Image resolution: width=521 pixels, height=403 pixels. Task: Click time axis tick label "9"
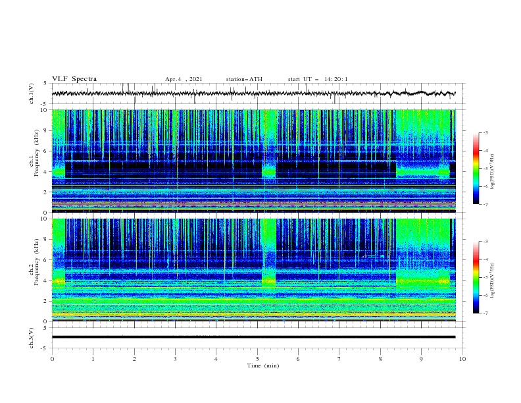tap(421, 359)
